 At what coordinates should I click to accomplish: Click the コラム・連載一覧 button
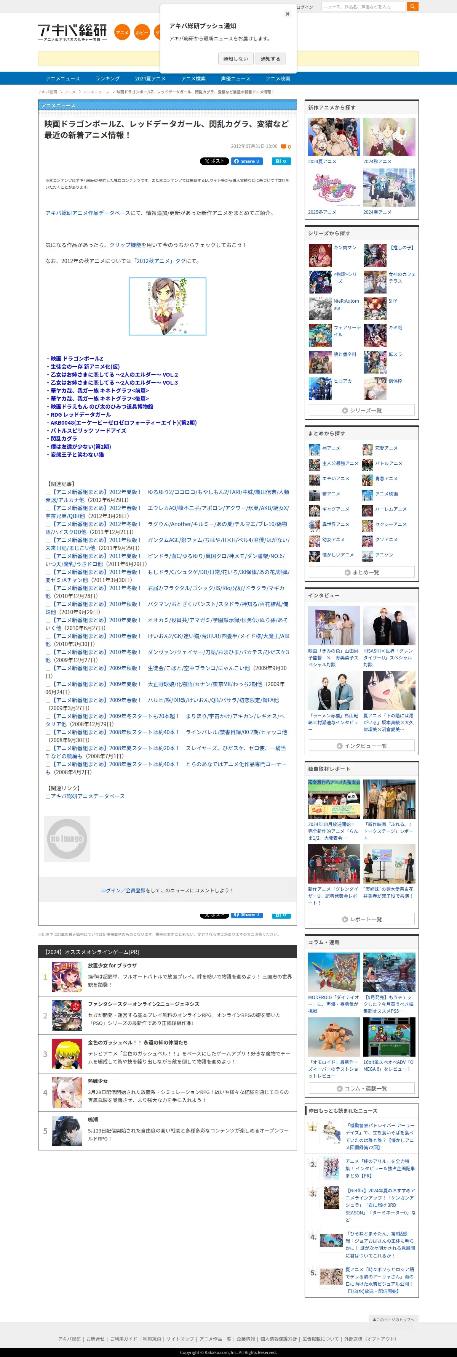[362, 1088]
